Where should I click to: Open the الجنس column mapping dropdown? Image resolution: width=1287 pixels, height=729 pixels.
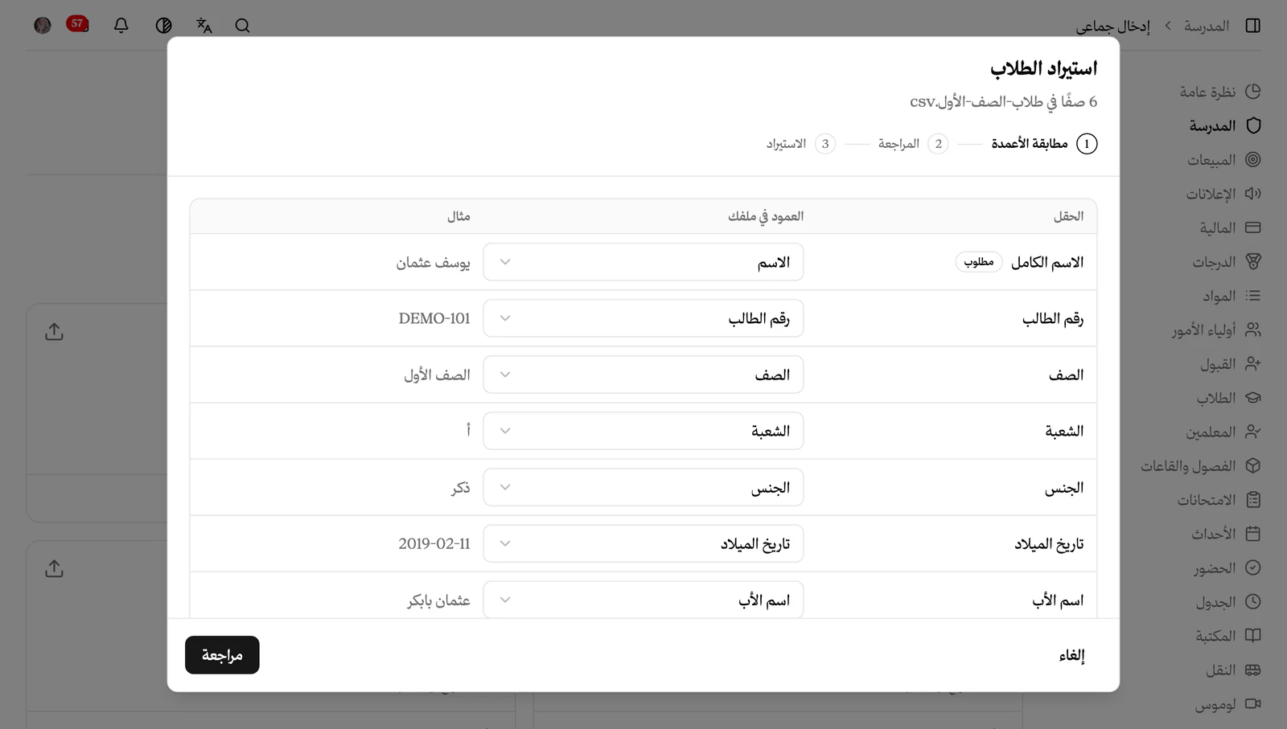pos(643,487)
